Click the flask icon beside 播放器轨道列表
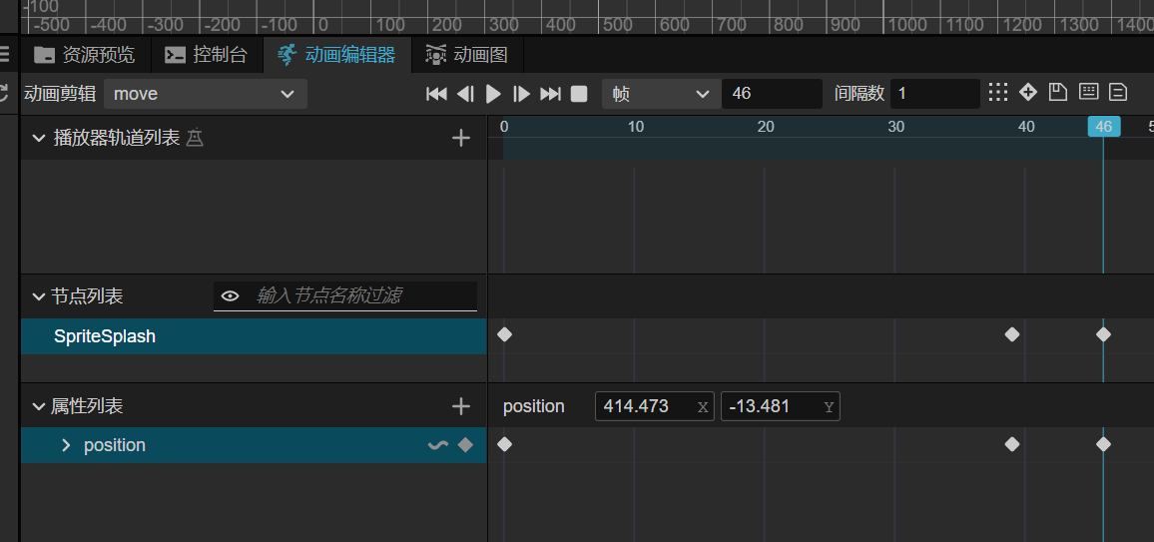The height and width of the screenshot is (542, 1154). (x=195, y=138)
